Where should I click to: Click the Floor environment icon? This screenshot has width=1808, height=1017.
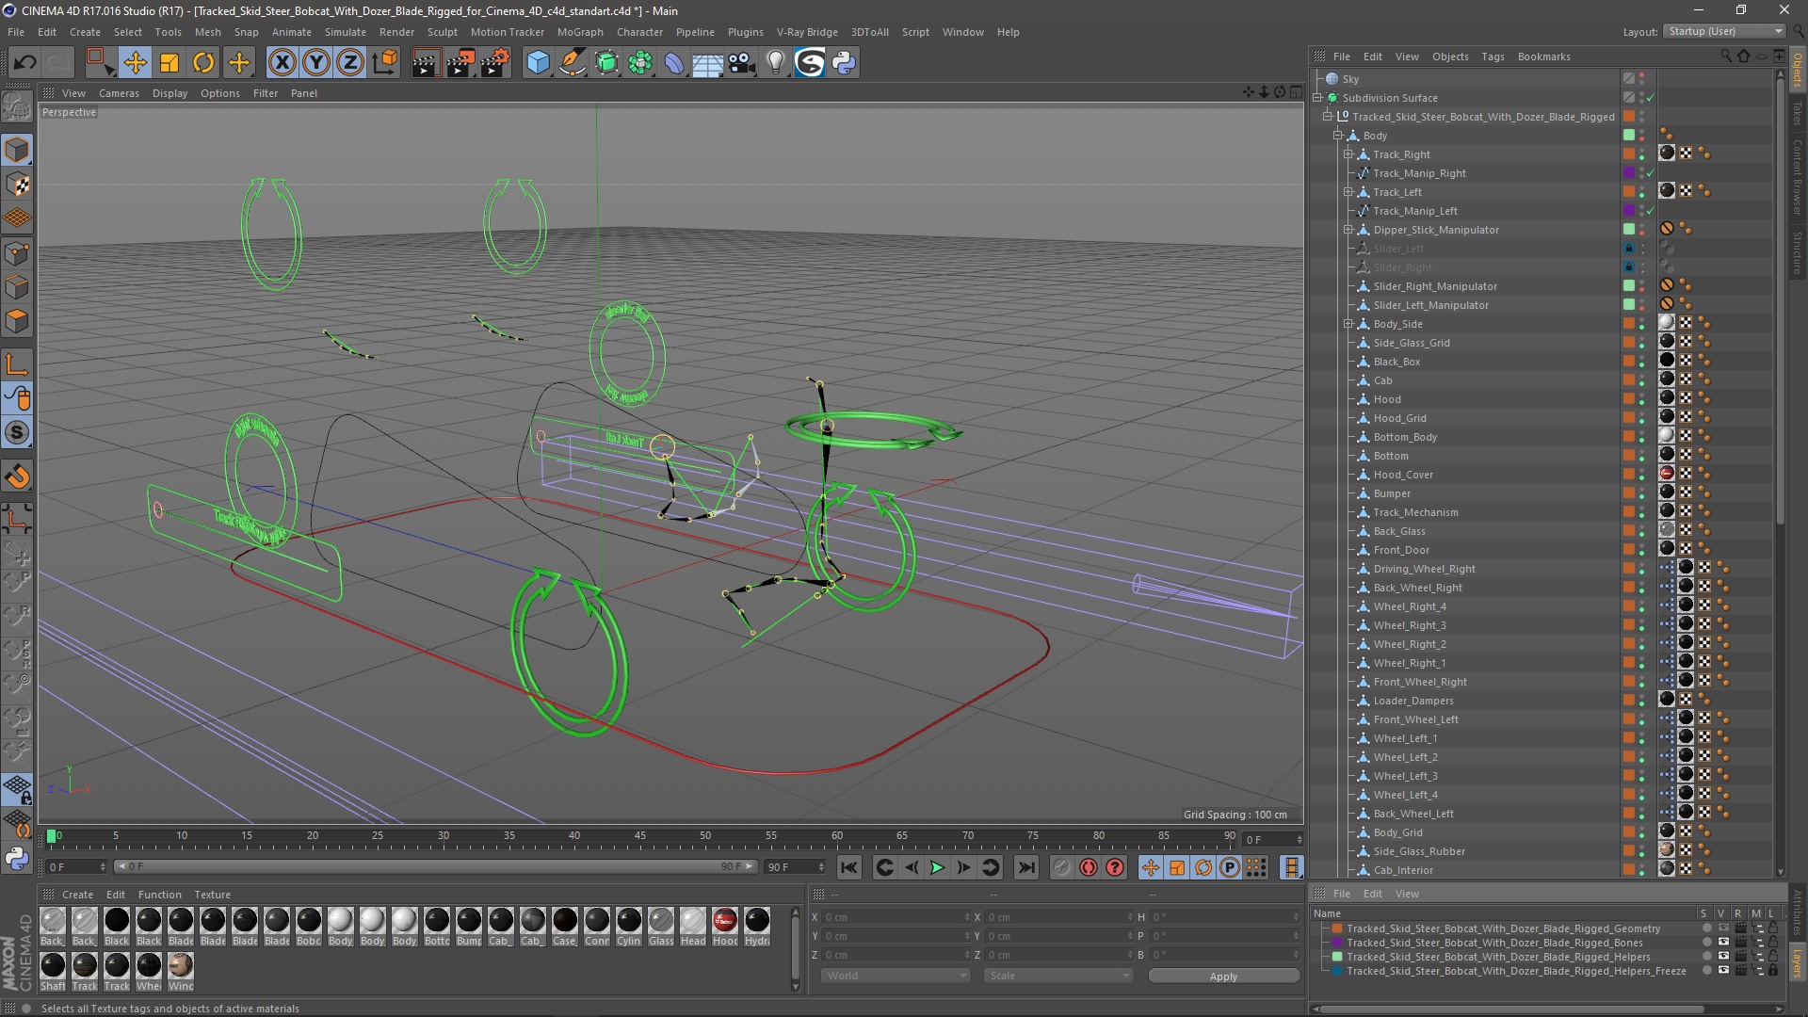(708, 63)
